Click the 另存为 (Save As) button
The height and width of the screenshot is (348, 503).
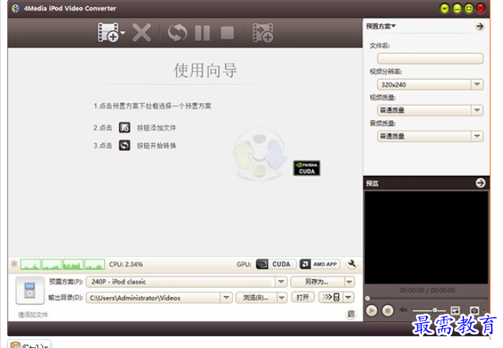(317, 282)
